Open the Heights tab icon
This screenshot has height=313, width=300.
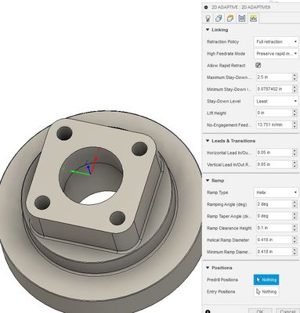[x=230, y=18]
